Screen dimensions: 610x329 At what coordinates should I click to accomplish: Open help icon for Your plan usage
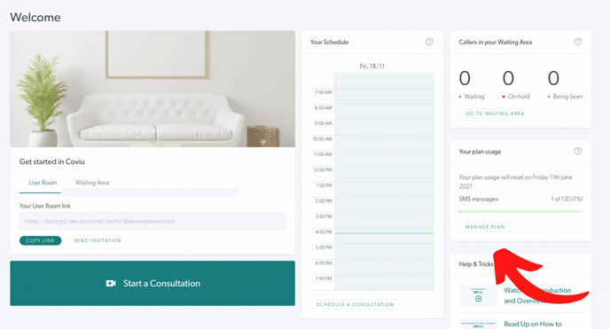(x=578, y=152)
